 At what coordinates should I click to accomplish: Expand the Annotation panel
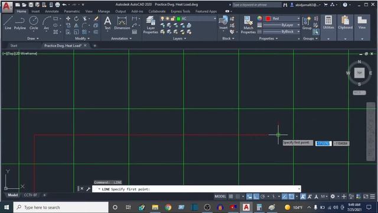pos(121,38)
